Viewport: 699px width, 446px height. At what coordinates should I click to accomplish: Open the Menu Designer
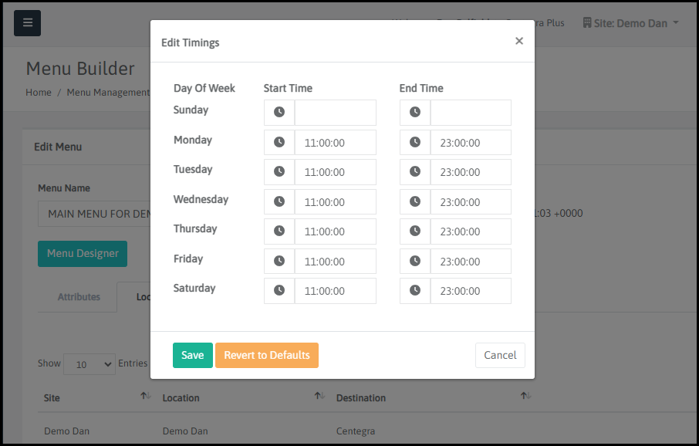point(83,254)
